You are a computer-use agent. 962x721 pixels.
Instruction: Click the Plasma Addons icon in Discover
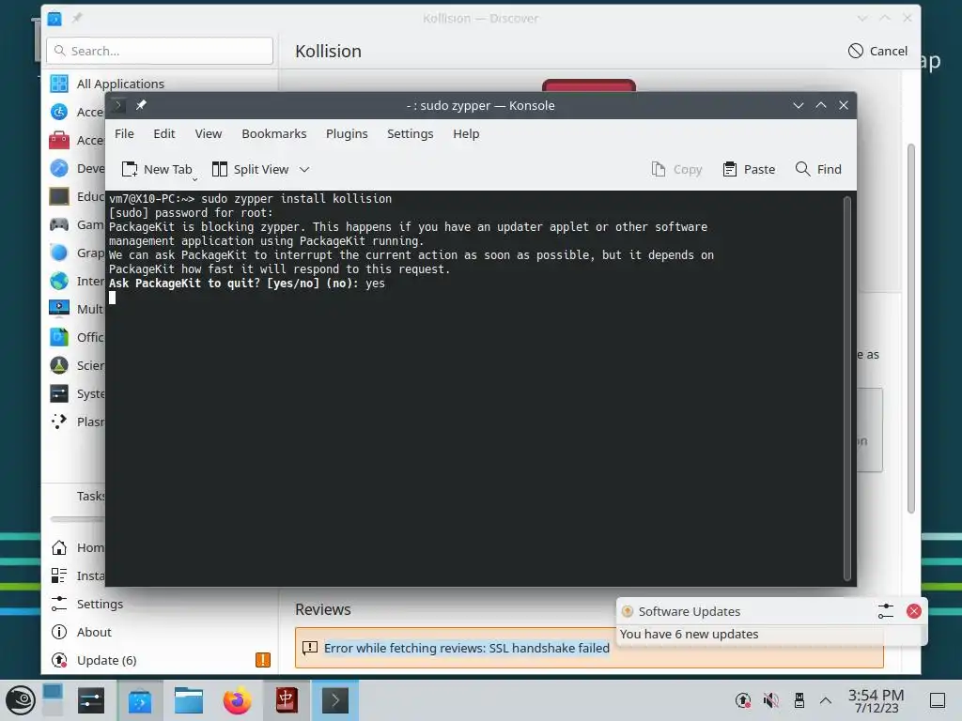pyautogui.click(x=59, y=422)
